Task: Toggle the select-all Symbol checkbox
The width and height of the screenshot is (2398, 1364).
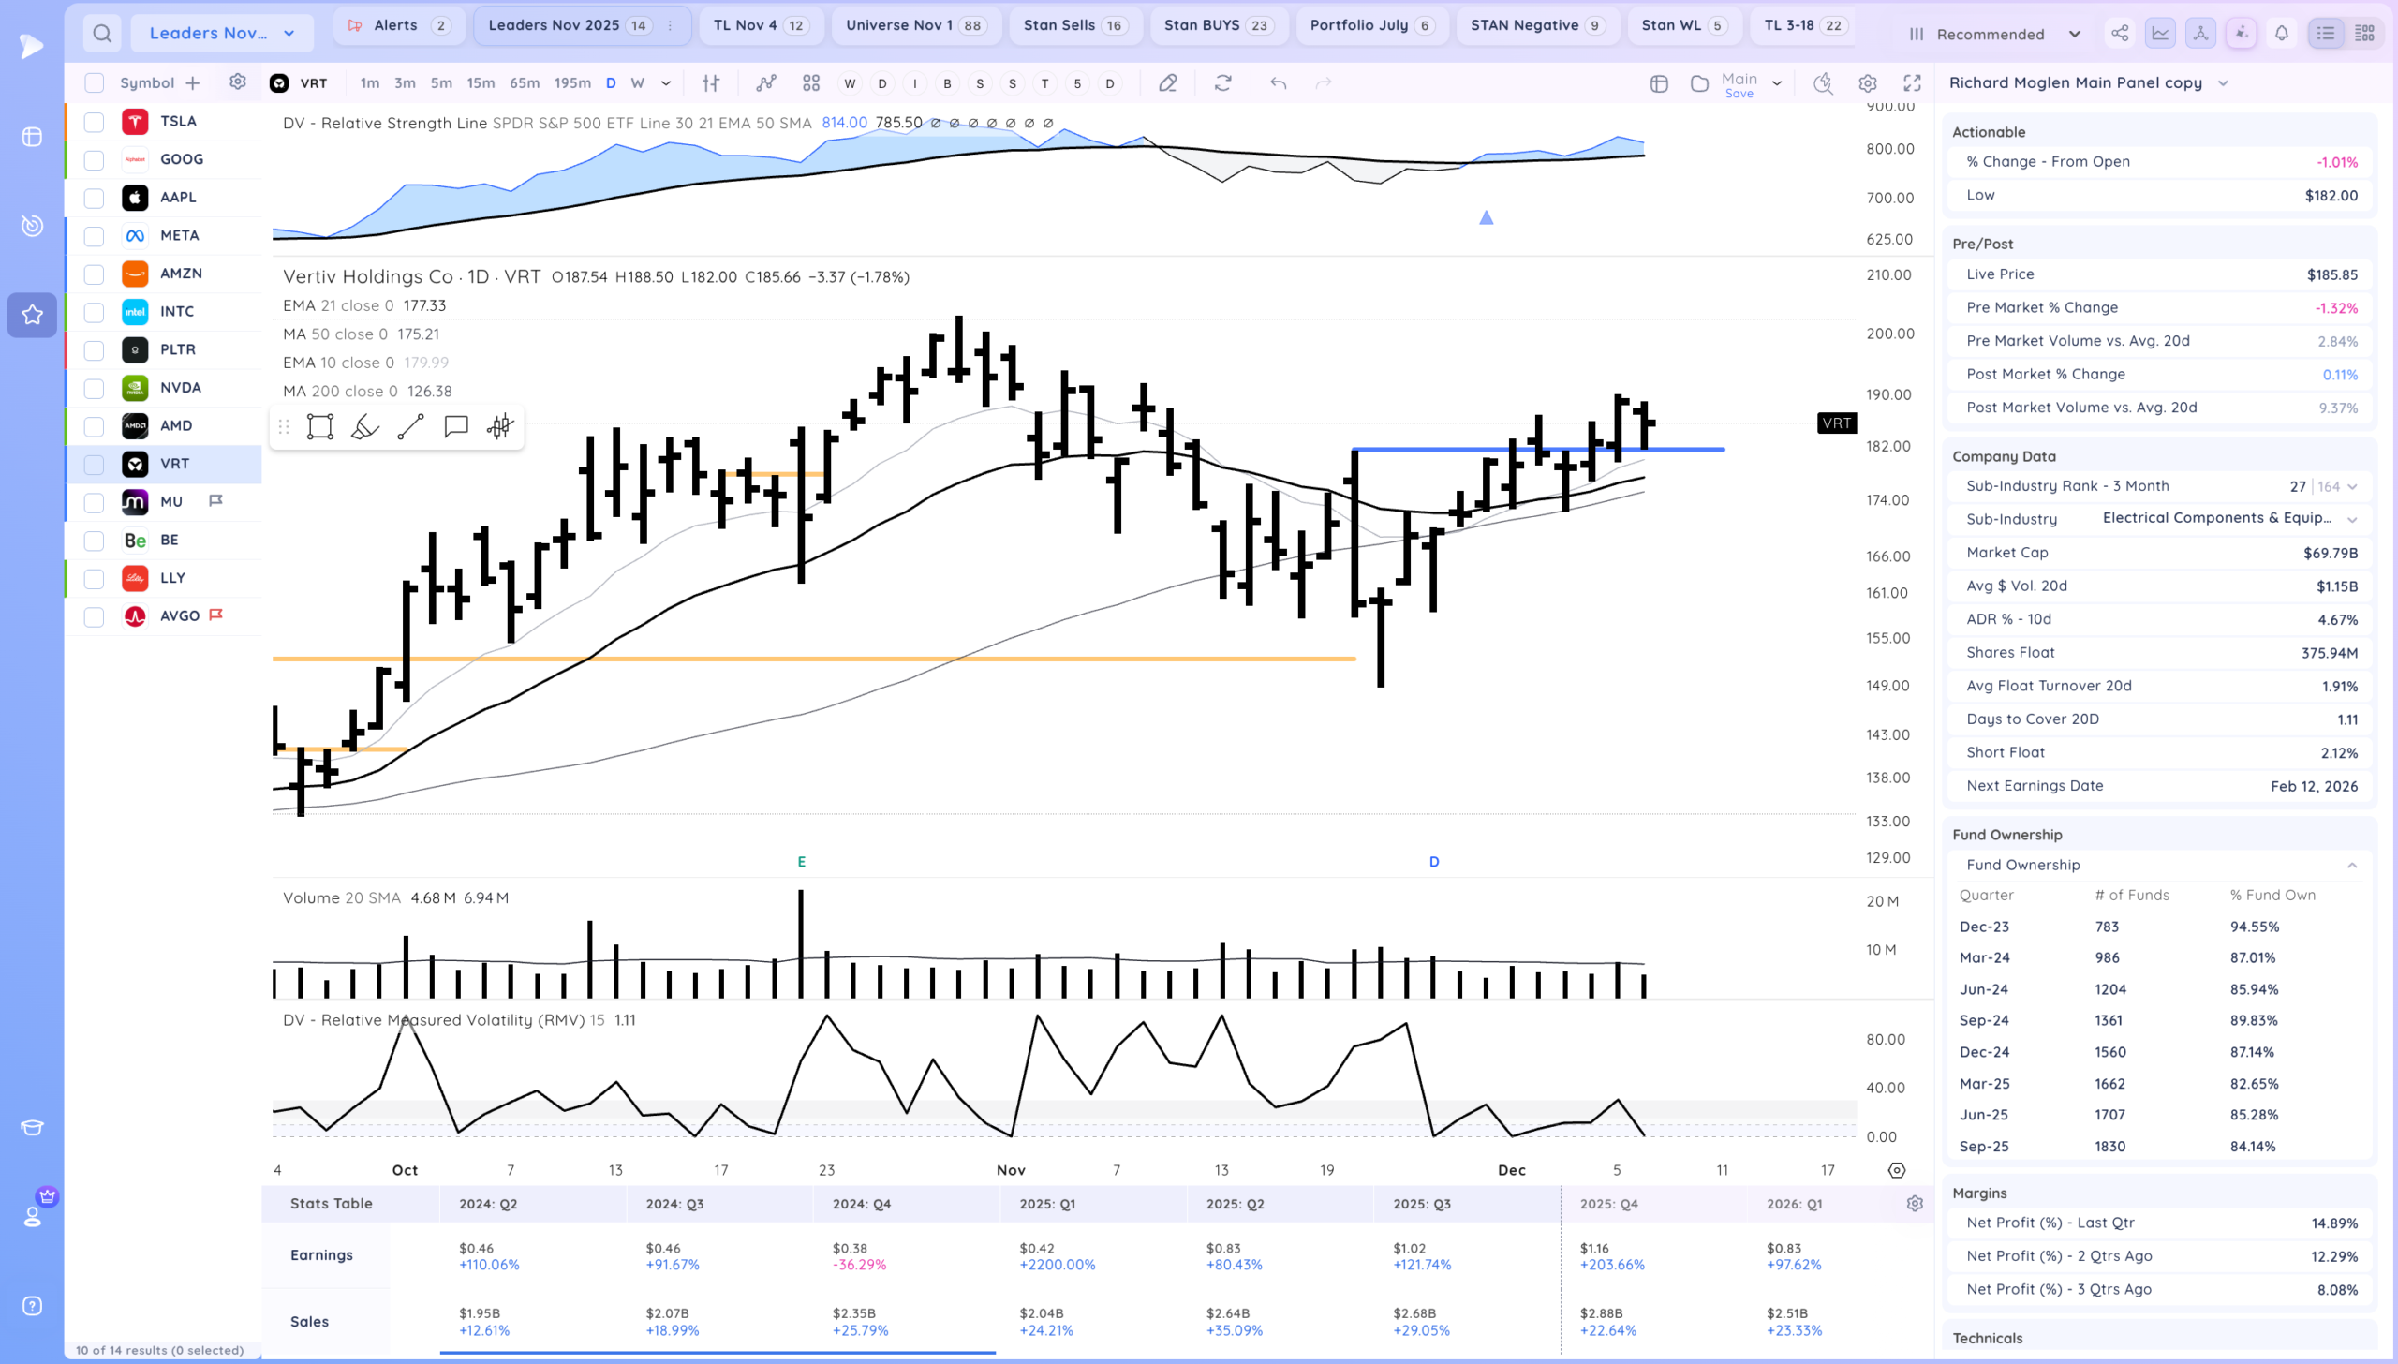Action: coord(94,83)
